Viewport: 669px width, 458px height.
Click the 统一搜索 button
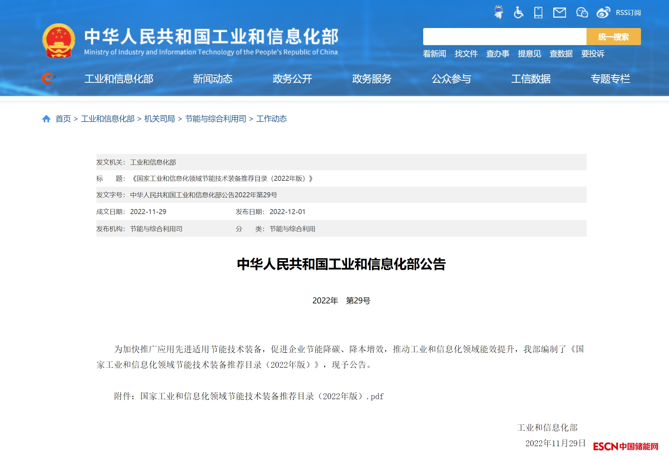click(613, 37)
